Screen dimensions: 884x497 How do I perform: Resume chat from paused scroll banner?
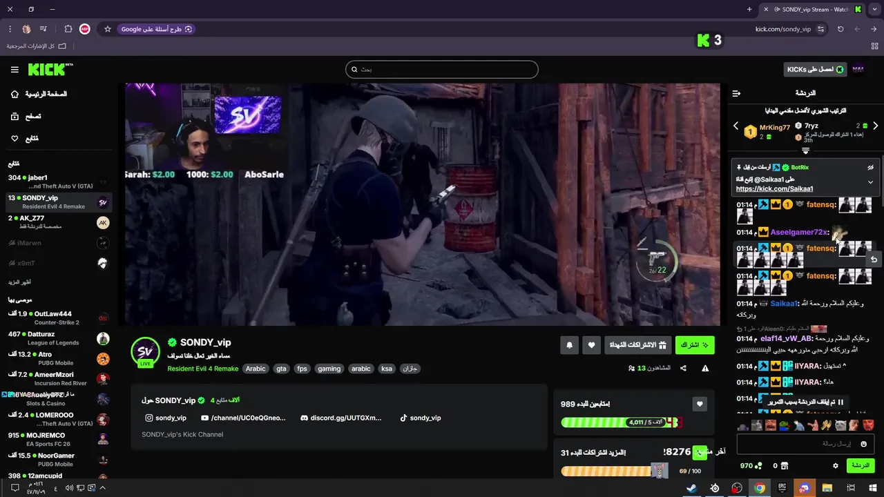click(x=806, y=402)
